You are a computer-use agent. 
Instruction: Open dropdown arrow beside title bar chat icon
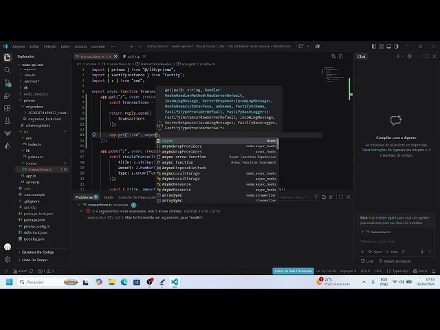[x=308, y=46]
